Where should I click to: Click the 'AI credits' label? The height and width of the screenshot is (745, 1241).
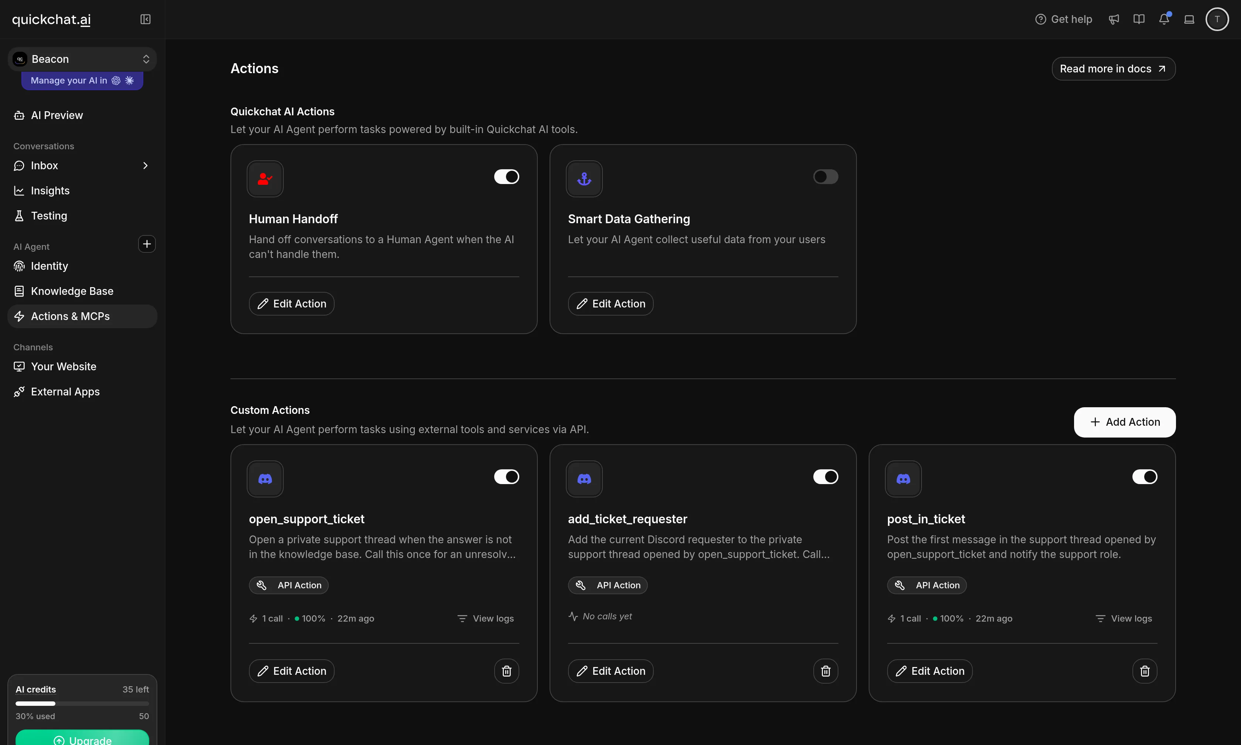[35, 689]
